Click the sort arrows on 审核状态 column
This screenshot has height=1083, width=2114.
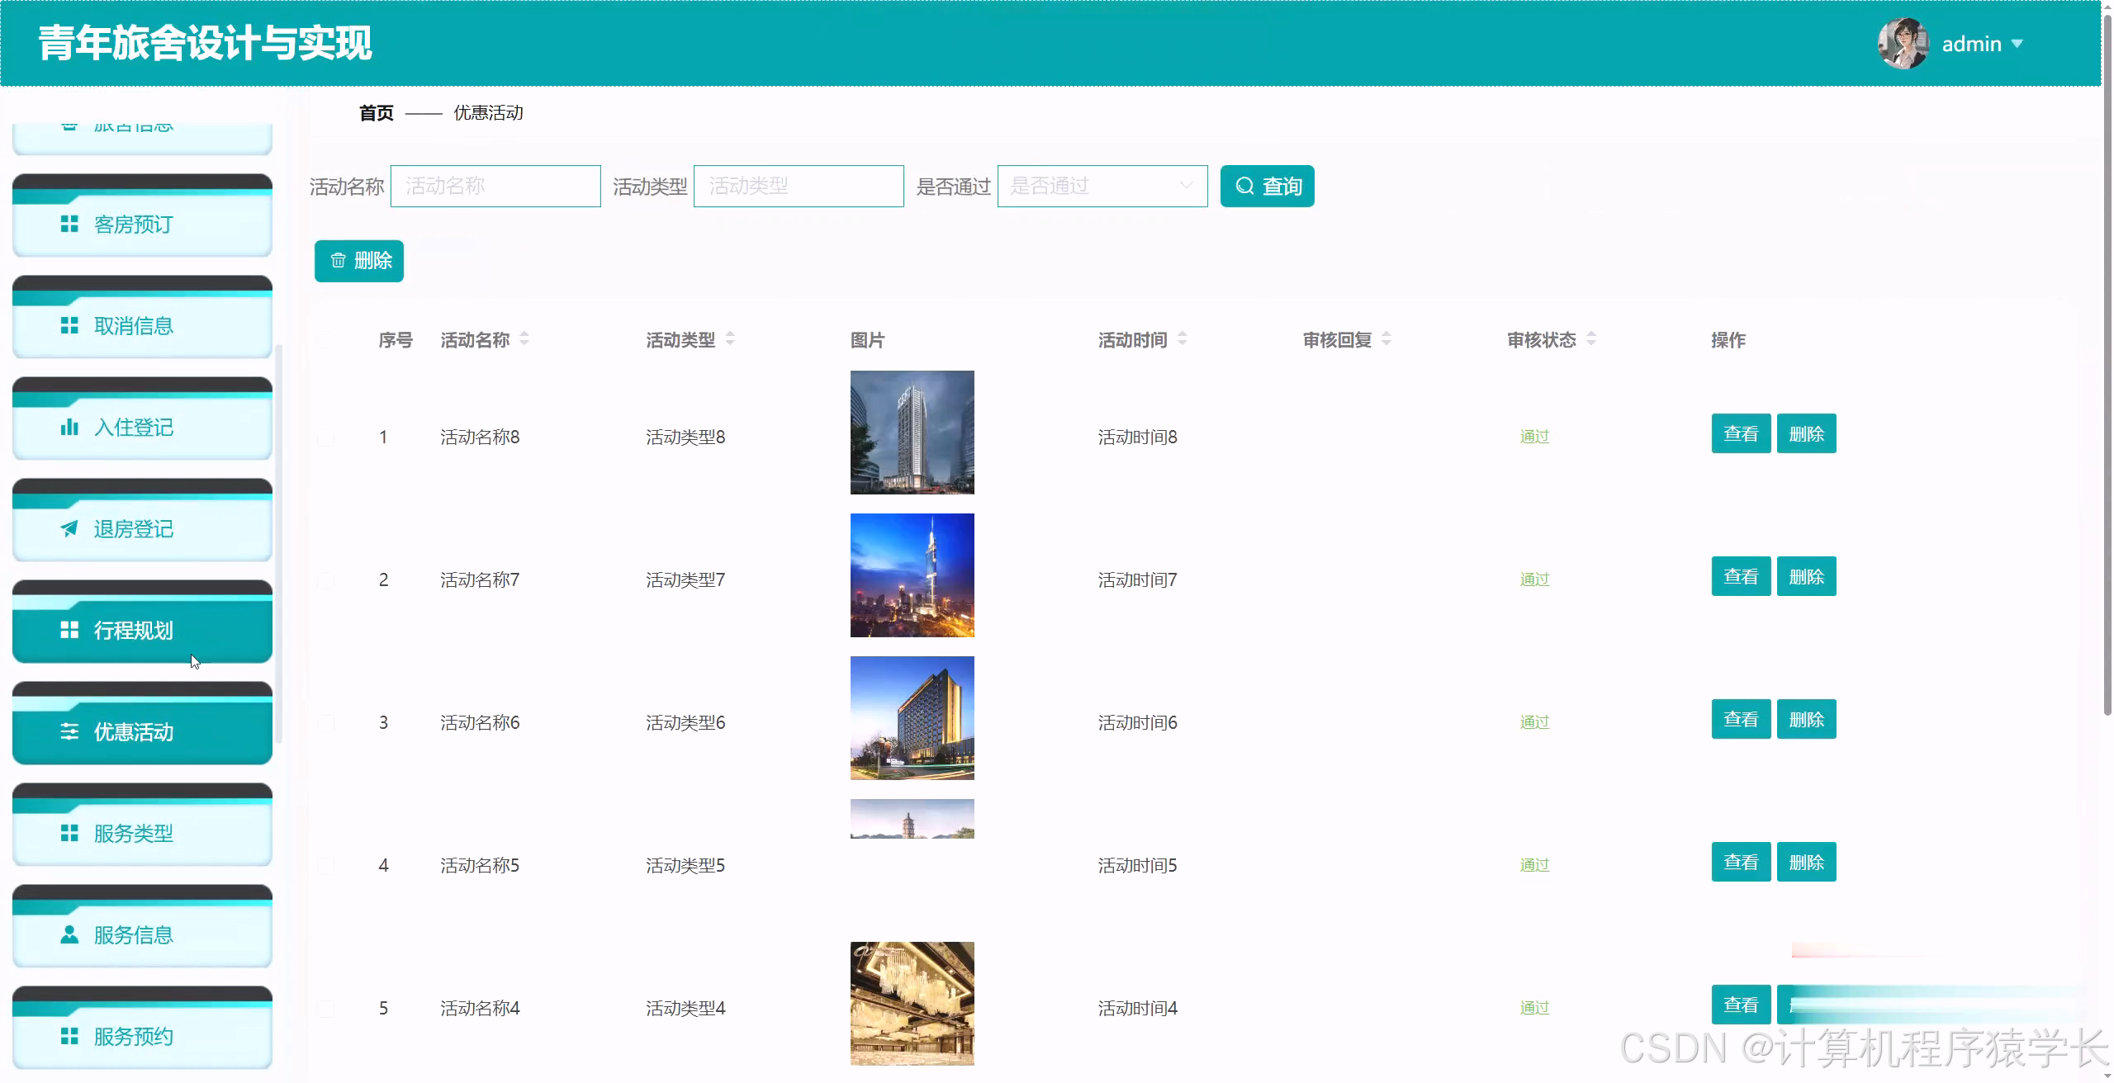1592,339
